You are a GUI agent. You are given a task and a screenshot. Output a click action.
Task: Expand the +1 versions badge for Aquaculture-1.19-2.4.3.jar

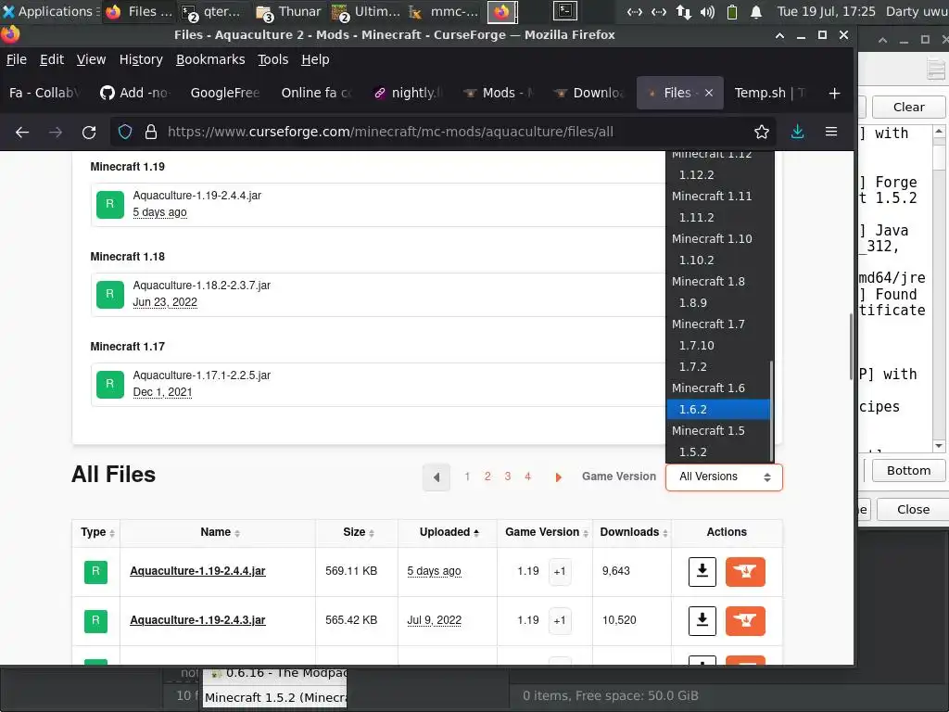click(x=560, y=620)
